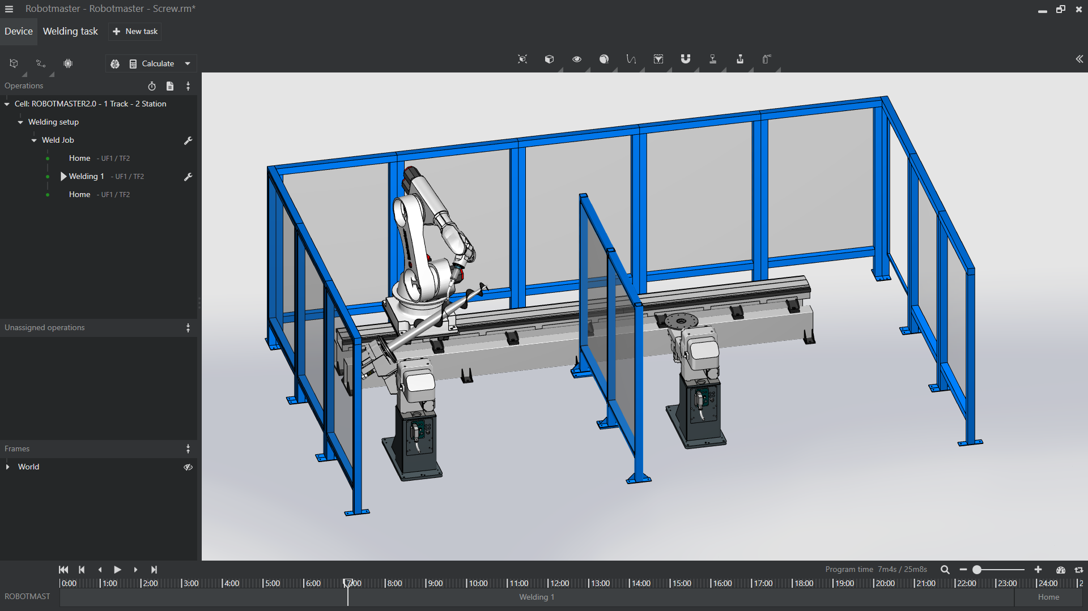Collapse the Welding setup node
The height and width of the screenshot is (611, 1088).
[x=20, y=122]
